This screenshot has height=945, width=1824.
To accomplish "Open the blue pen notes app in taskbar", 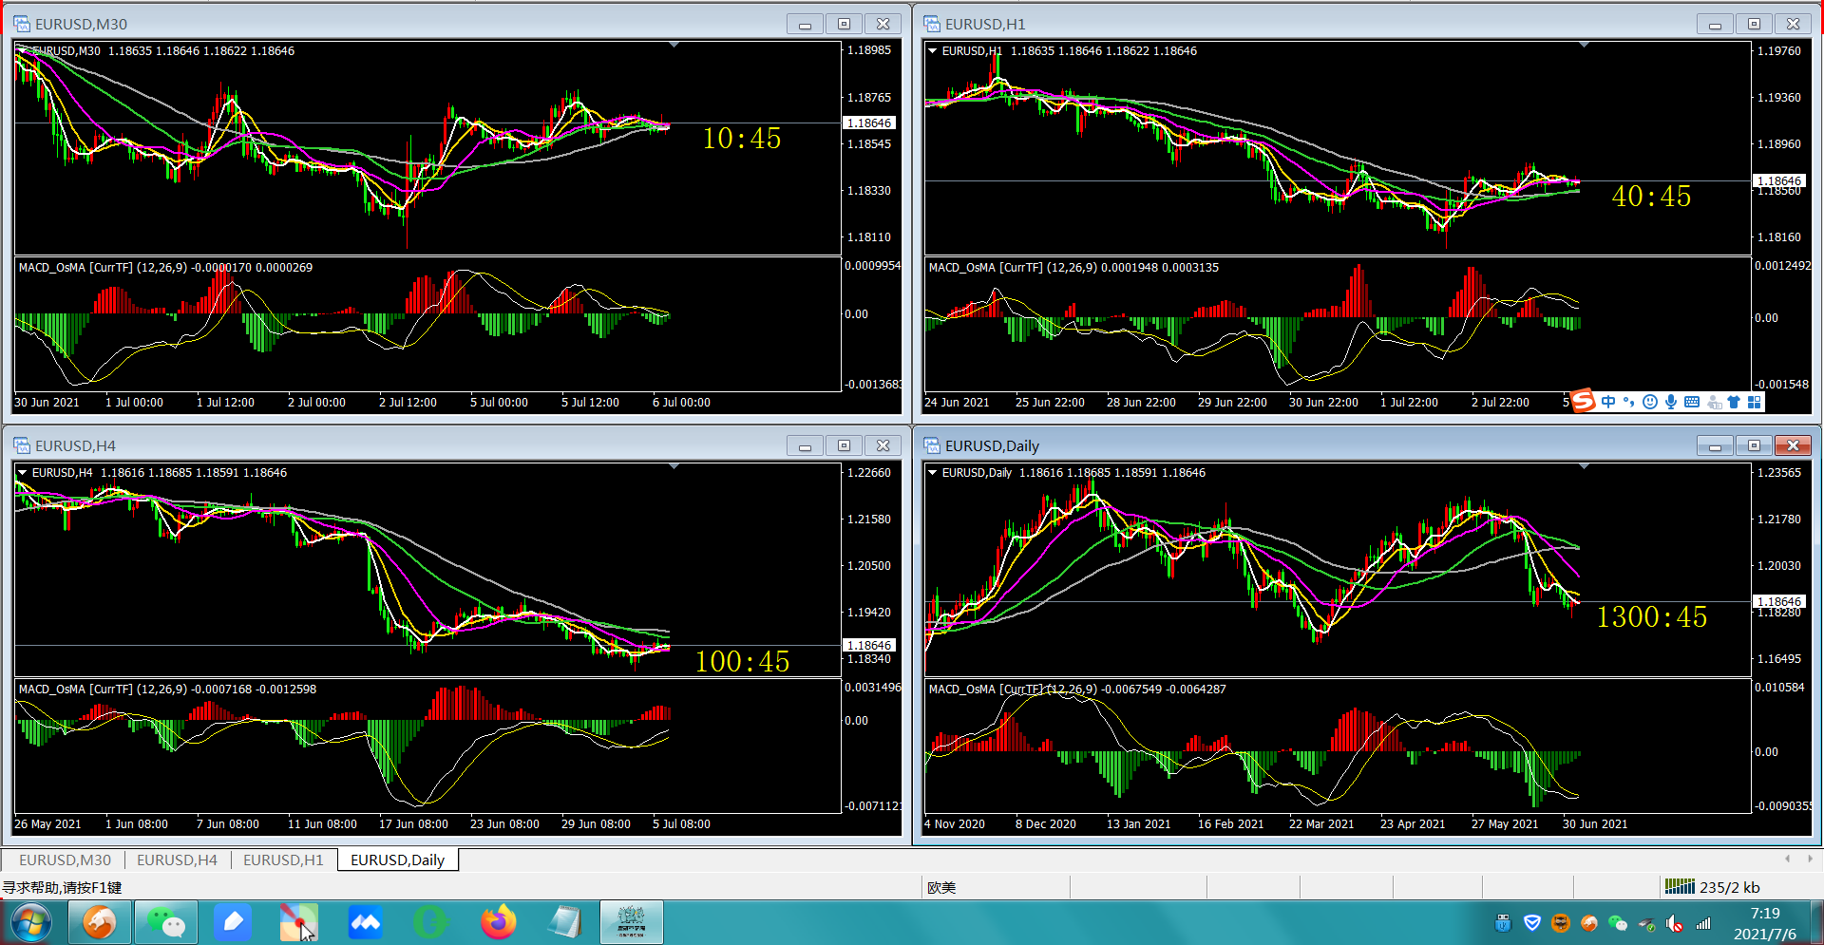I will pos(233,922).
